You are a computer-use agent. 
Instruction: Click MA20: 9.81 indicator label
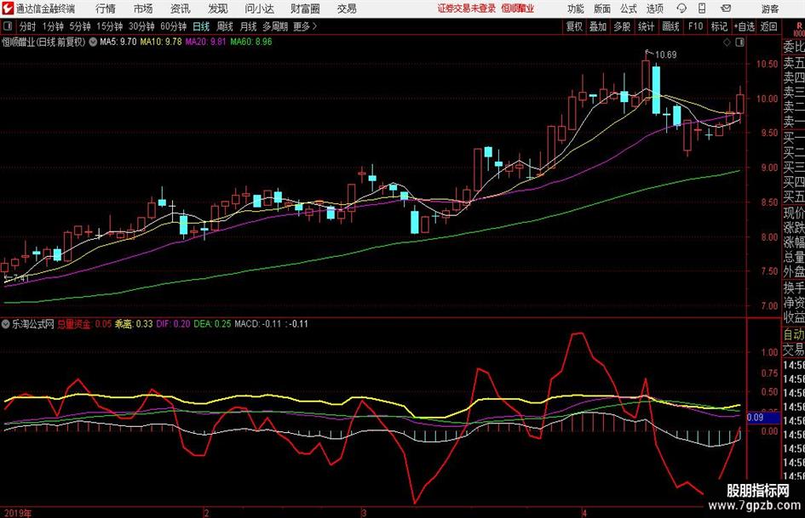205,42
